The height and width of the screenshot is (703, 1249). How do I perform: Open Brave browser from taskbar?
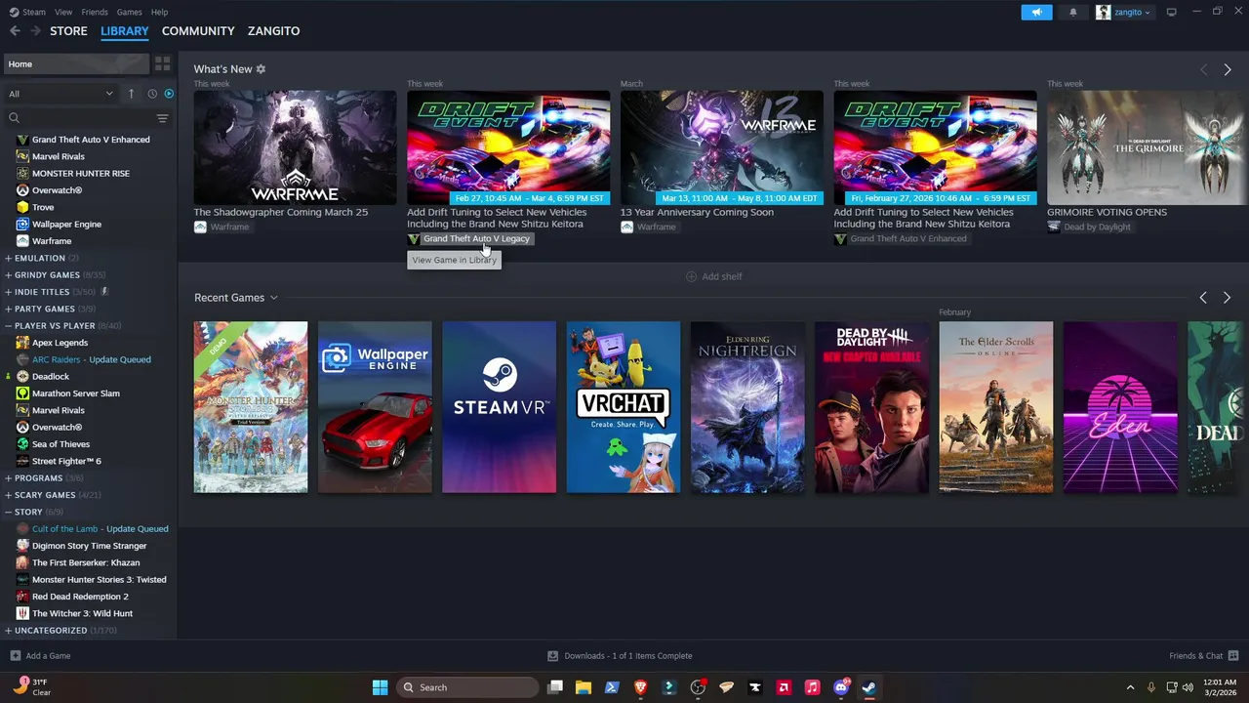point(641,687)
